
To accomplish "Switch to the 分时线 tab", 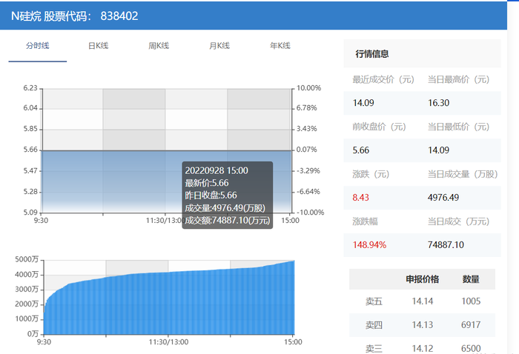I will [37, 46].
